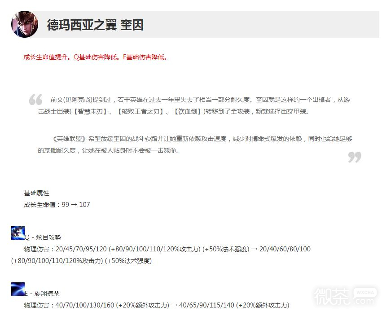Screen dimensions: 386x316
Task: Click the item name 【破败王者之刃】
Action: (x=140, y=111)
